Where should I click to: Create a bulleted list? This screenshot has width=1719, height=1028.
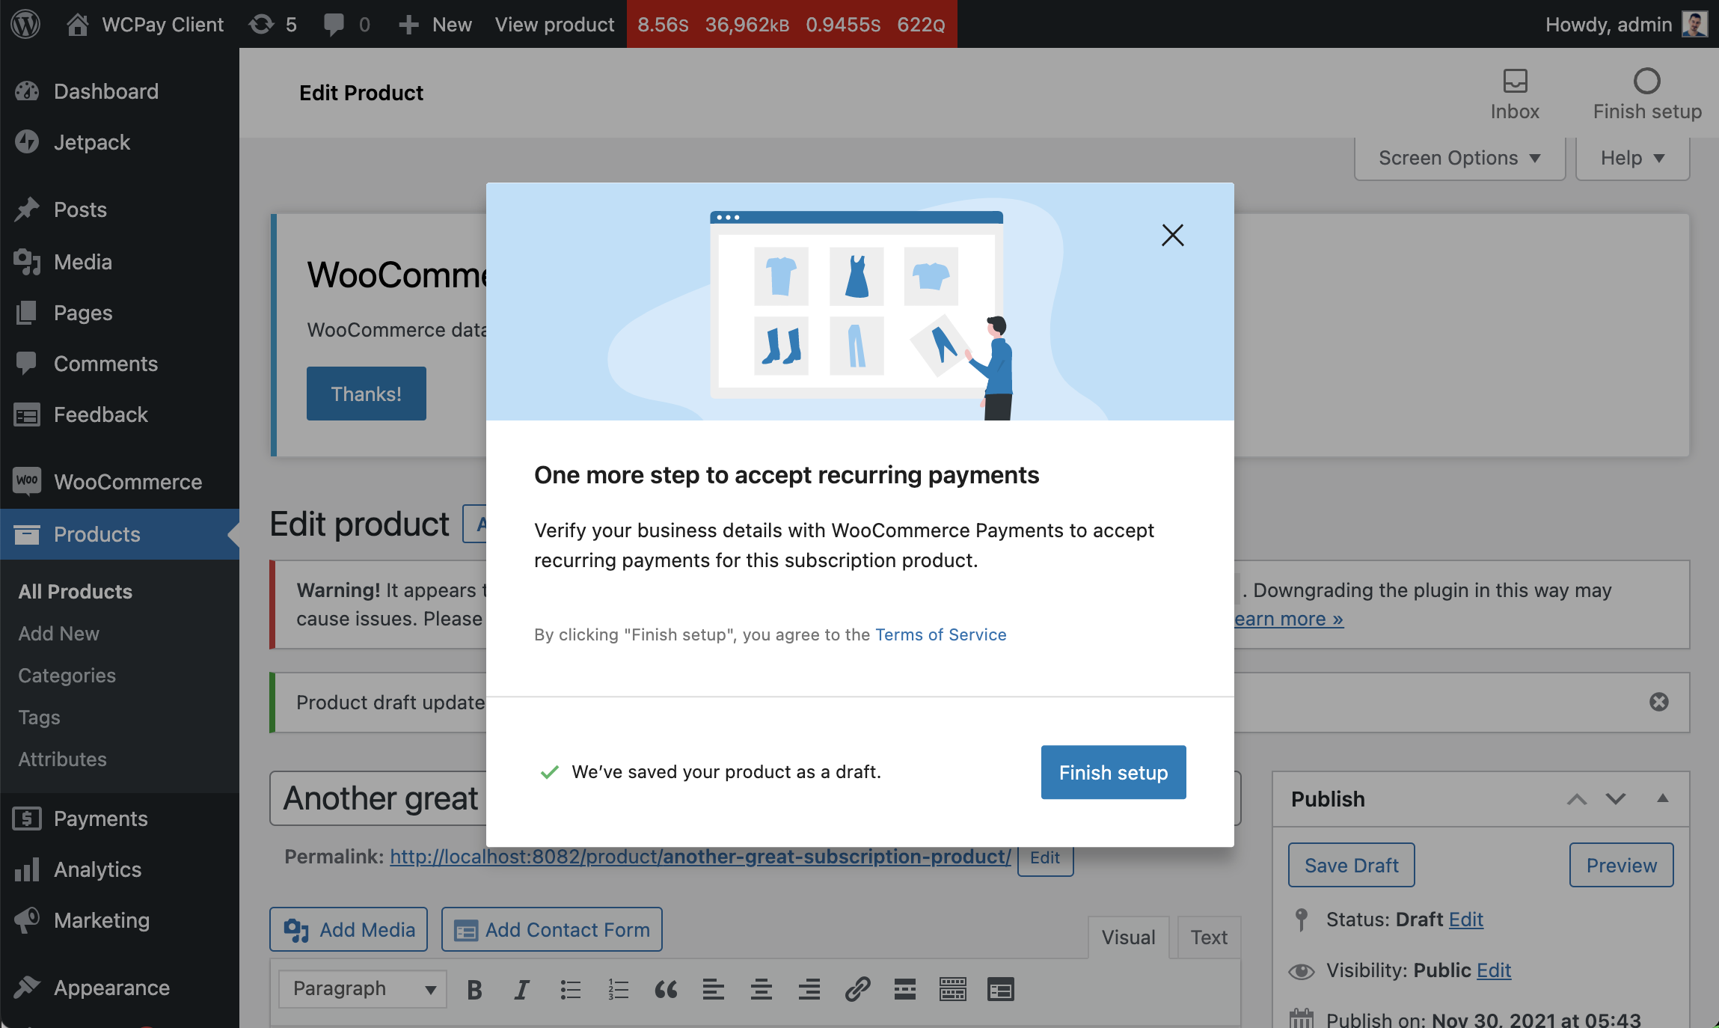coord(569,989)
